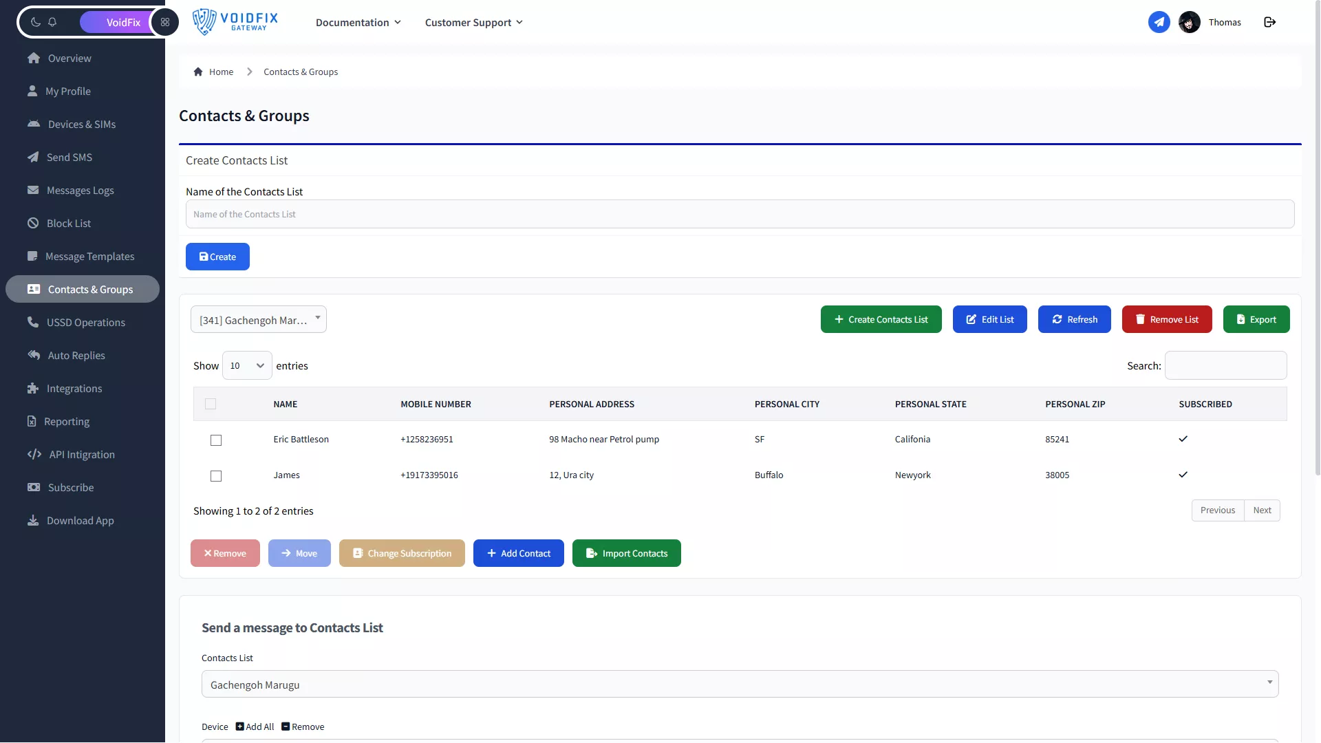Screen dimensions: 1321x743
Task: Toggle the select-all header checkbox
Action: (211, 404)
